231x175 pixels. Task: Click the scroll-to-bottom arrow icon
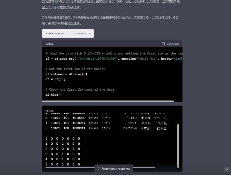[x=227, y=169]
